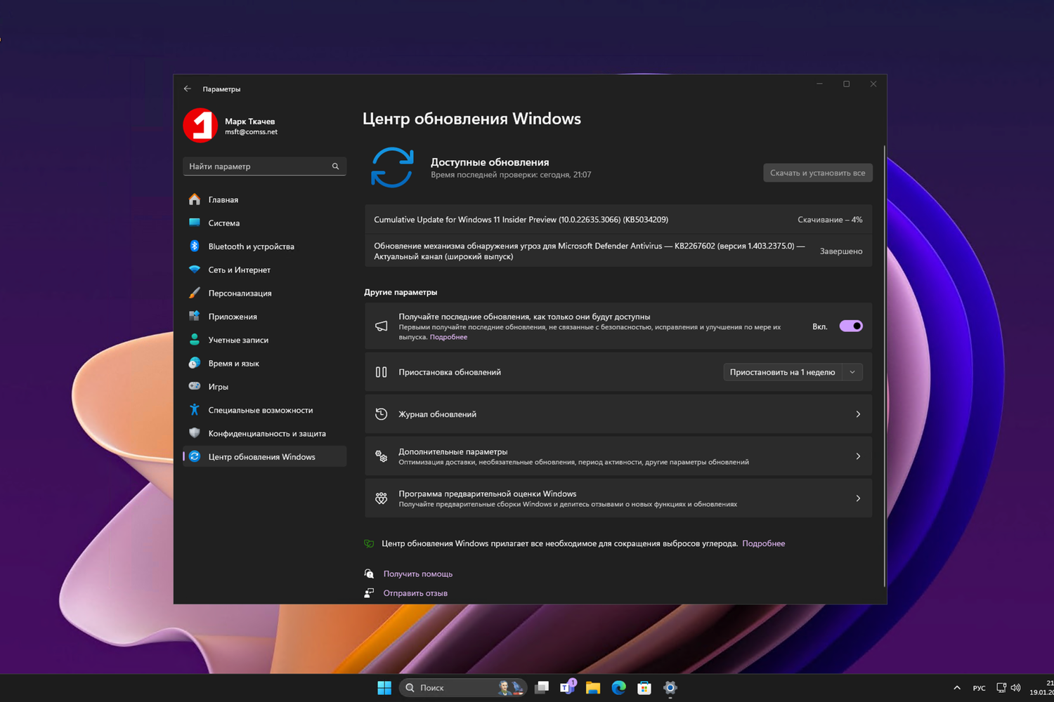
Task: Follow Подробнее link under latest updates description
Action: (448, 337)
